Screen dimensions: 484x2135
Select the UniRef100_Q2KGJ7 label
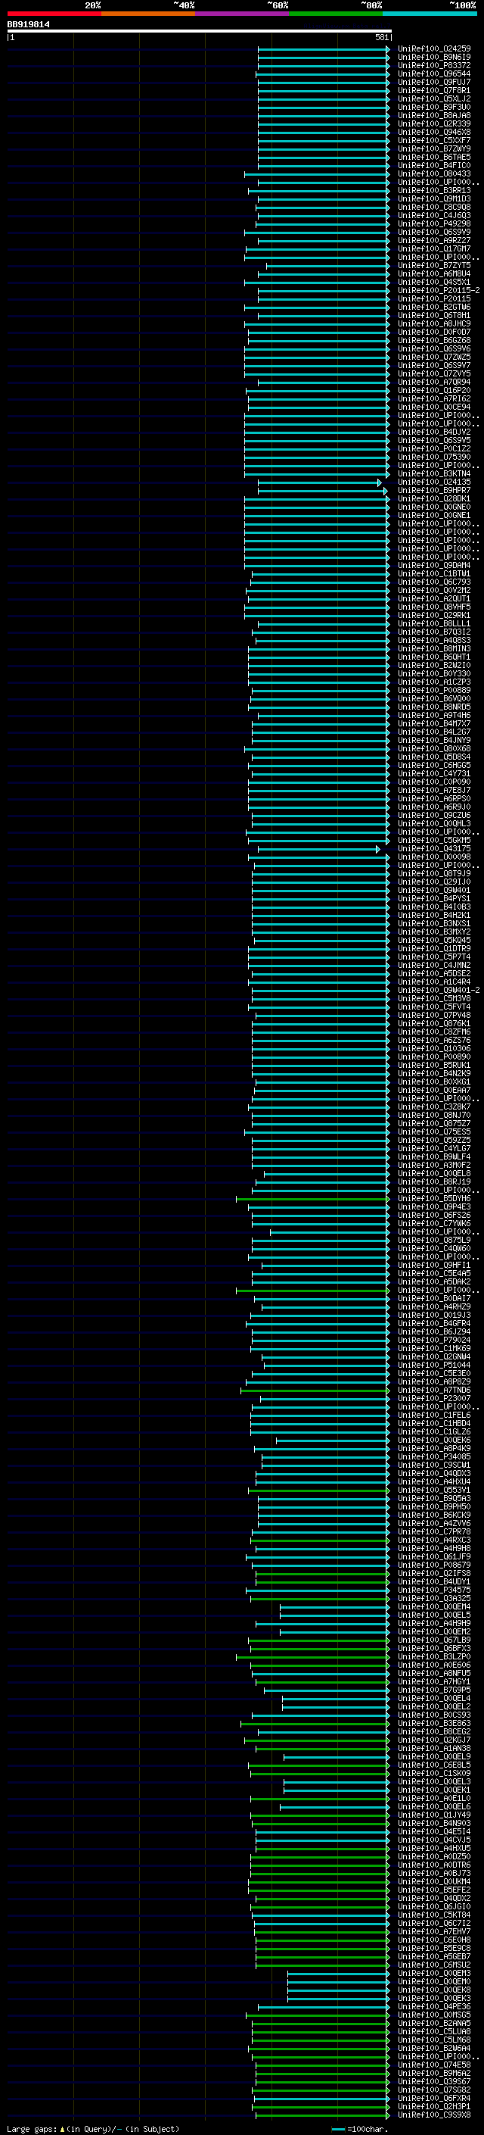pyautogui.click(x=433, y=1740)
